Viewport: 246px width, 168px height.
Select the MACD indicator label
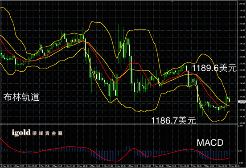210,143
